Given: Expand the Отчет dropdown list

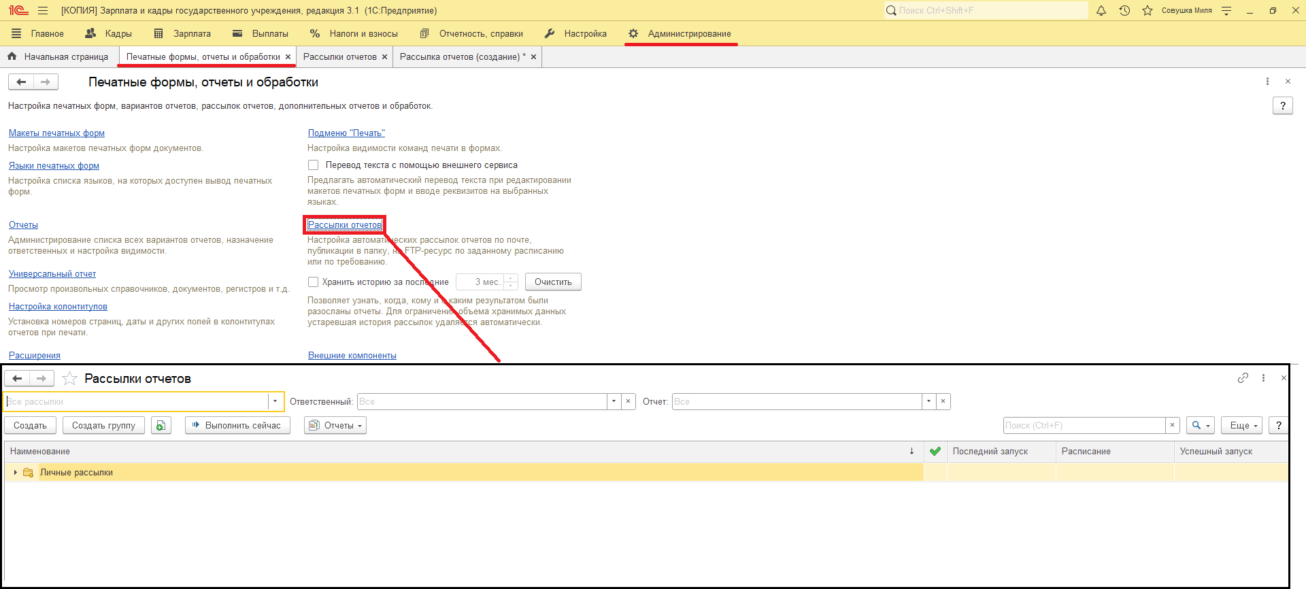Looking at the screenshot, I should [928, 401].
